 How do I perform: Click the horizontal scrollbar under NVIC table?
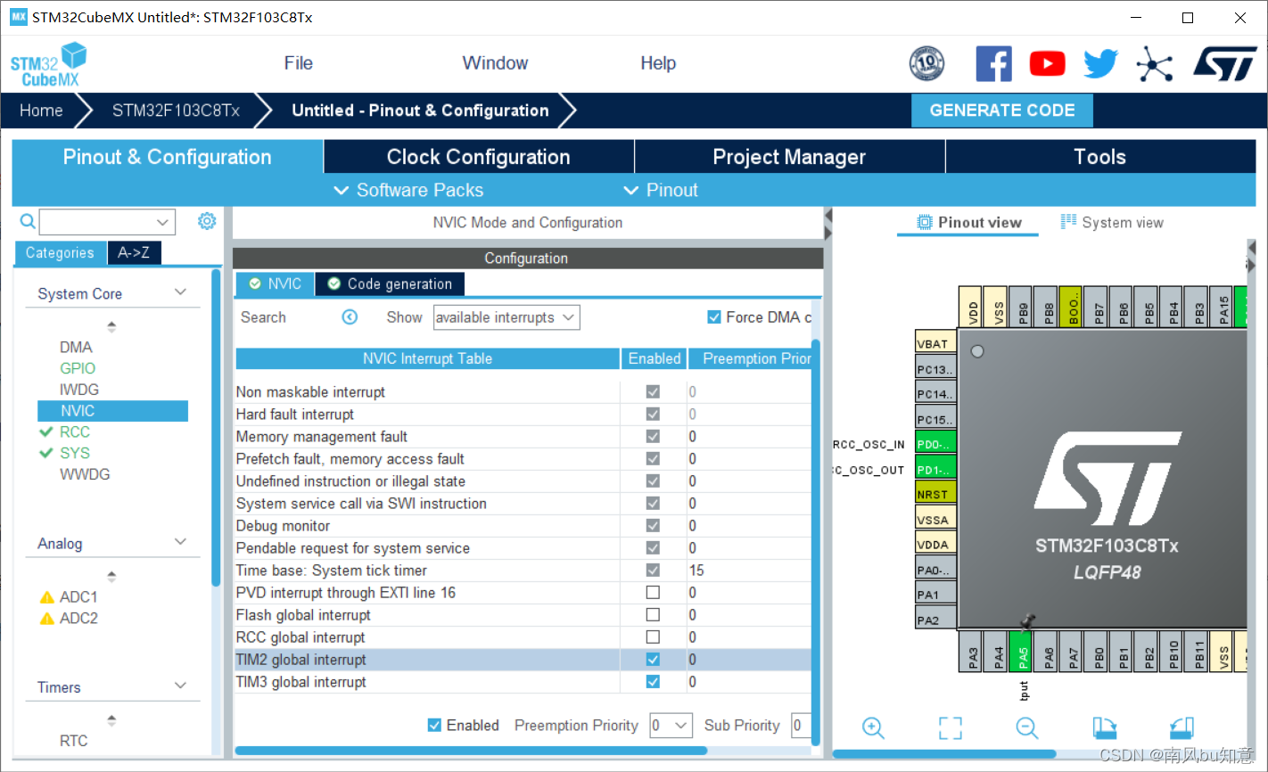click(471, 751)
